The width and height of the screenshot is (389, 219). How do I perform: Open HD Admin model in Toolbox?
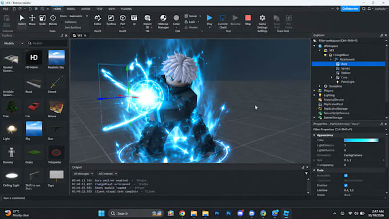click(34, 59)
